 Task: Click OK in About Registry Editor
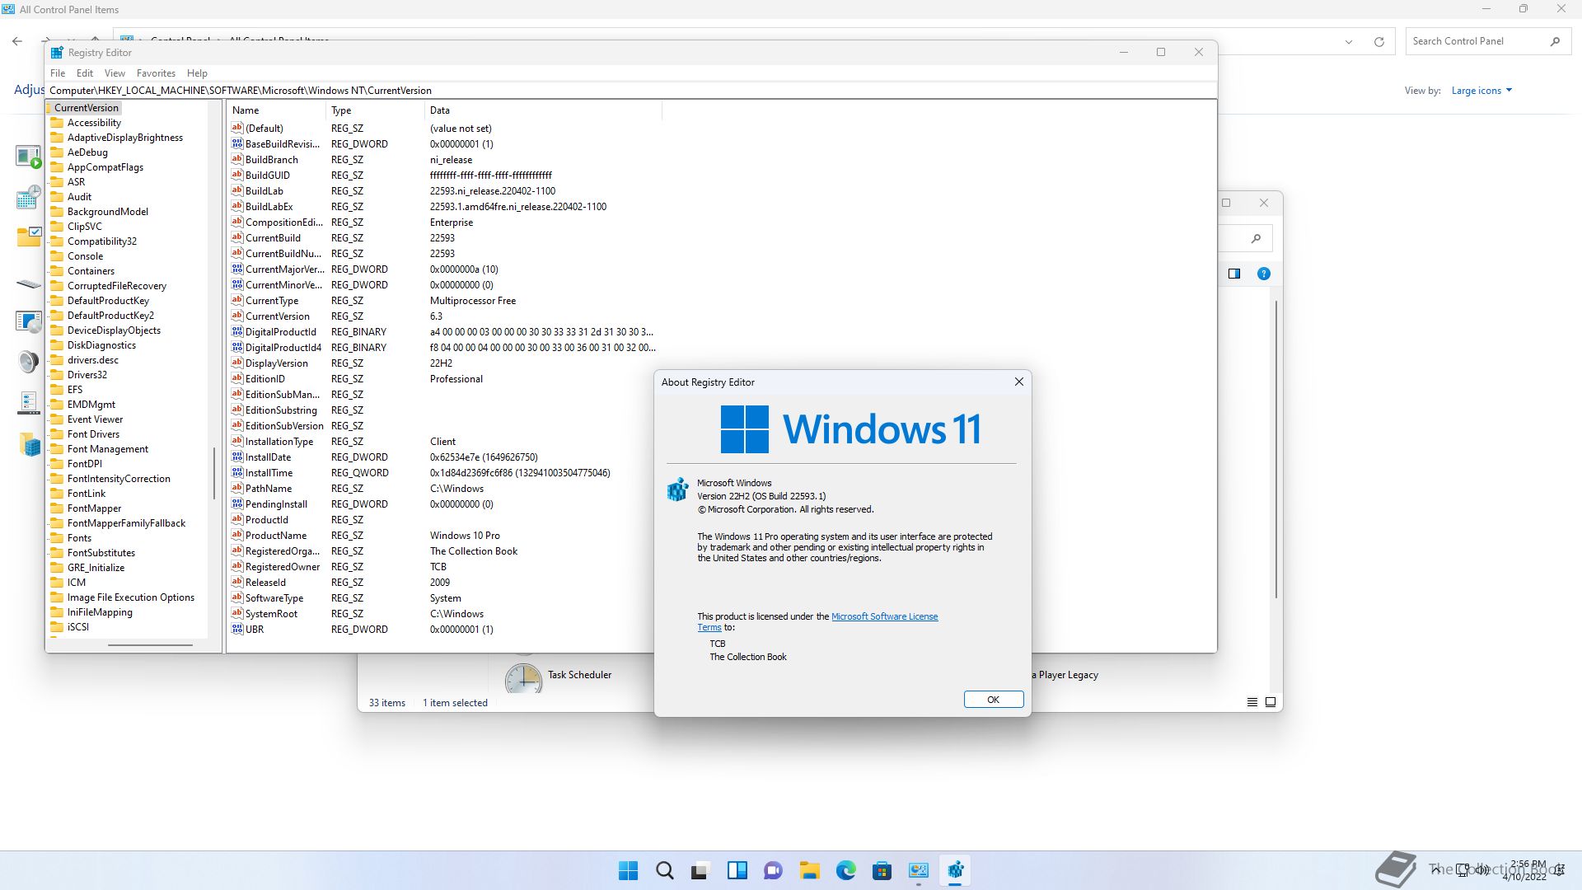pyautogui.click(x=994, y=700)
